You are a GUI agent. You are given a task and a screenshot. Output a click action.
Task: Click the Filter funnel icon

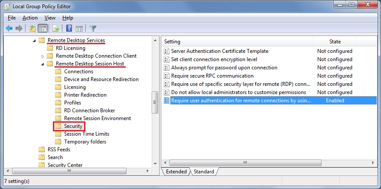[93, 29]
